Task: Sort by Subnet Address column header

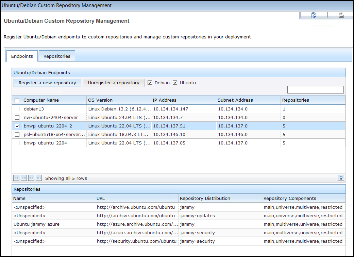Action: pyautogui.click(x=248, y=100)
